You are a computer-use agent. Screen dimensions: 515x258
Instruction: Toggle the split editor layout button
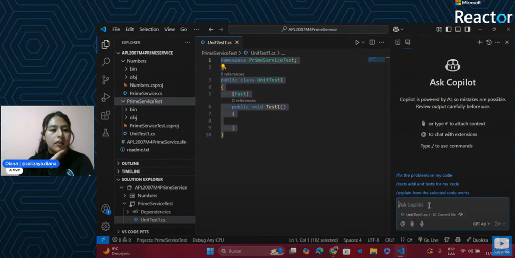[372, 42]
